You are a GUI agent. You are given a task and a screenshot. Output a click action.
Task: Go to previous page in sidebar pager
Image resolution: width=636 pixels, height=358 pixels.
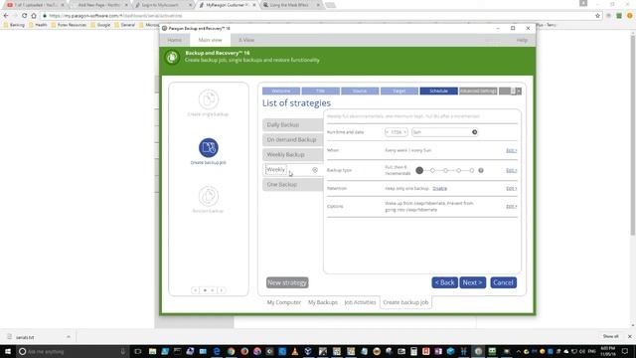coord(196,290)
